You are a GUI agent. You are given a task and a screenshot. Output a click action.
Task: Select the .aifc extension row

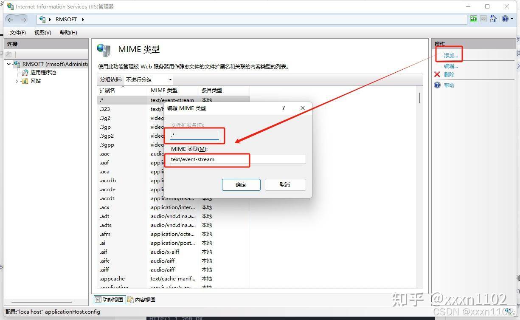[173, 261]
